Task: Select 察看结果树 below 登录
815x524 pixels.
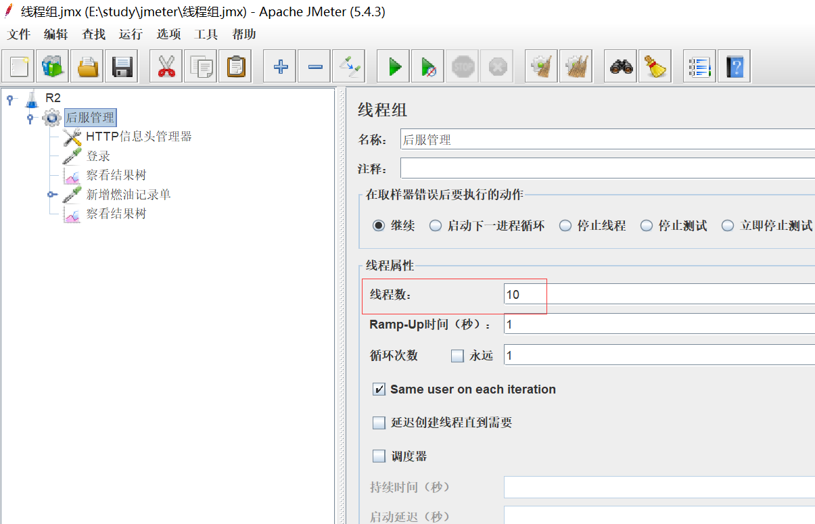Action: coord(116,176)
